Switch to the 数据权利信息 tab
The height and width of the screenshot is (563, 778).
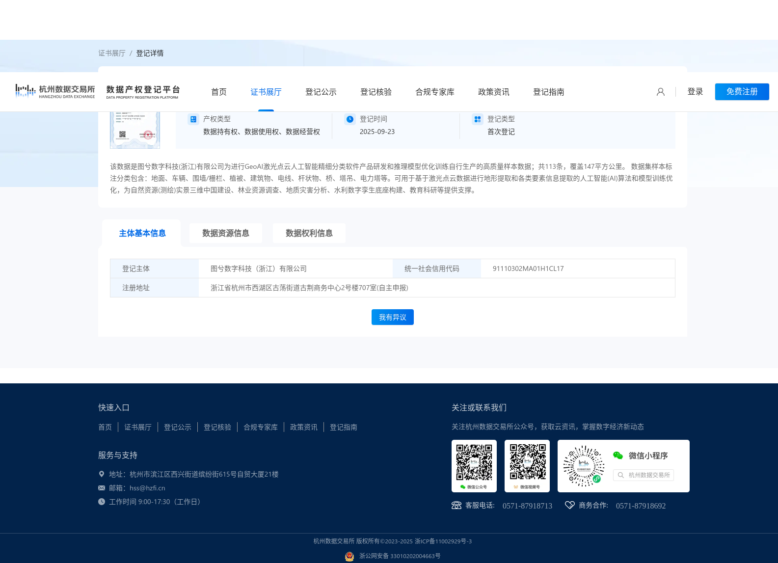309,233
